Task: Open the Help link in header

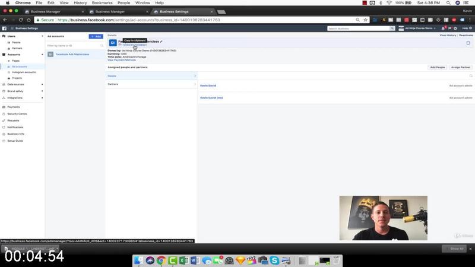Action: click(467, 28)
